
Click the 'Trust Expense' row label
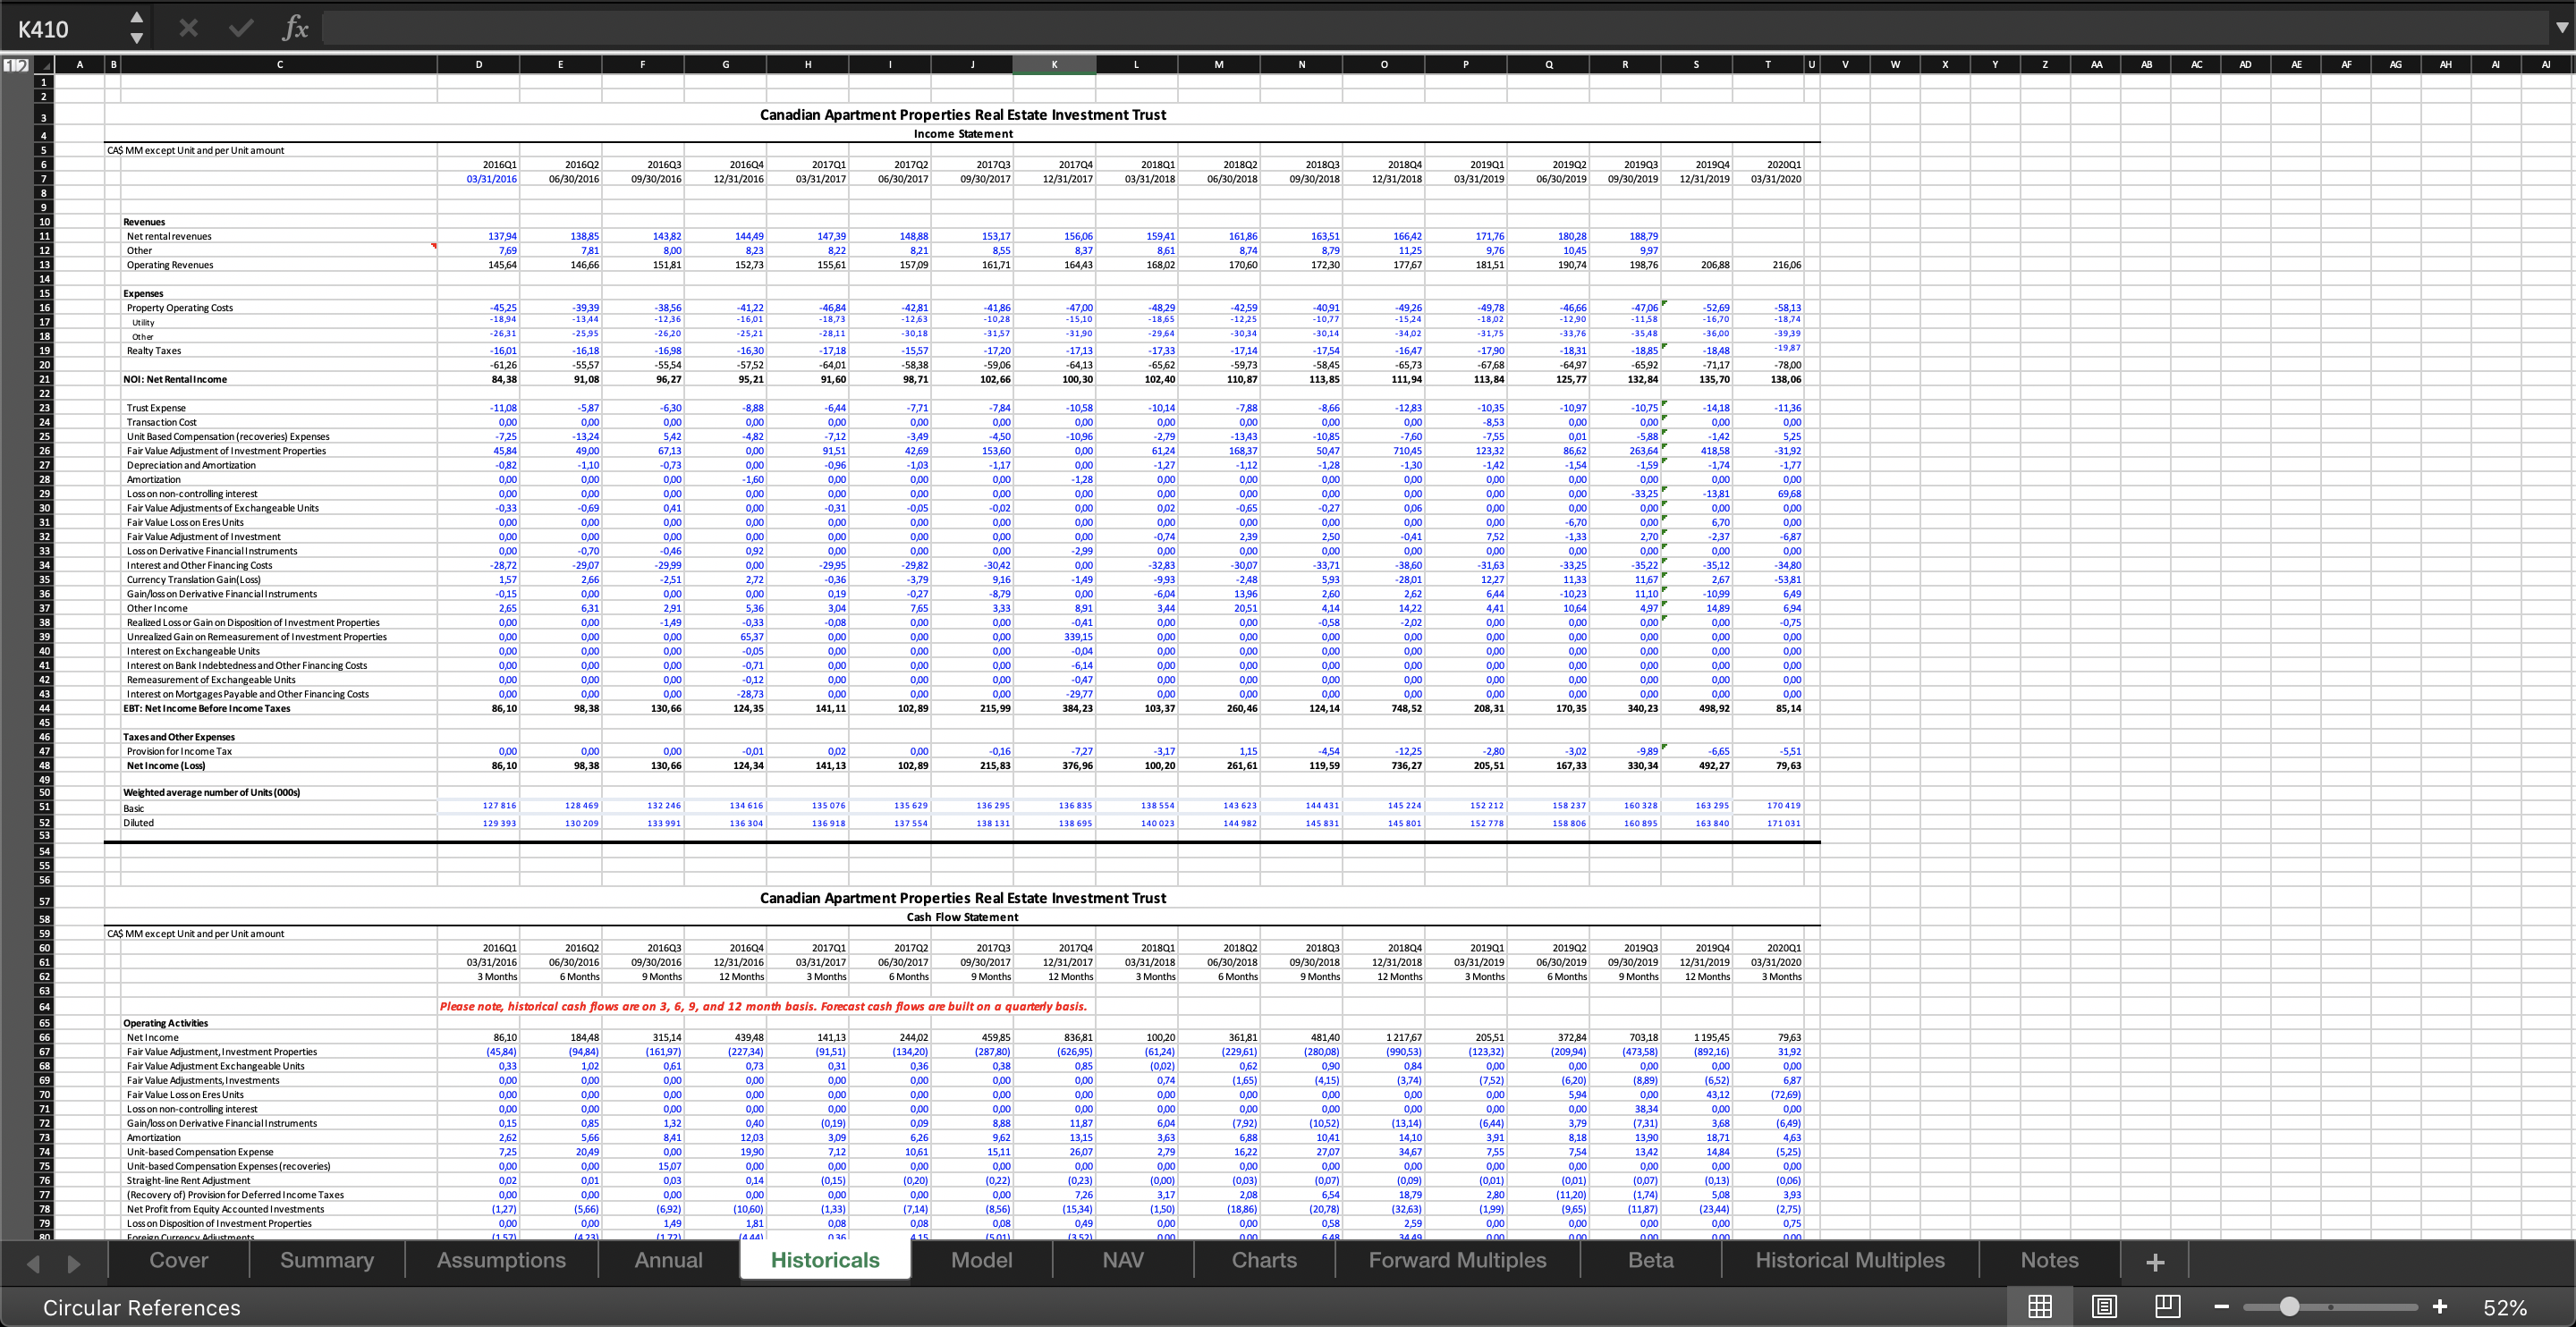(x=156, y=408)
